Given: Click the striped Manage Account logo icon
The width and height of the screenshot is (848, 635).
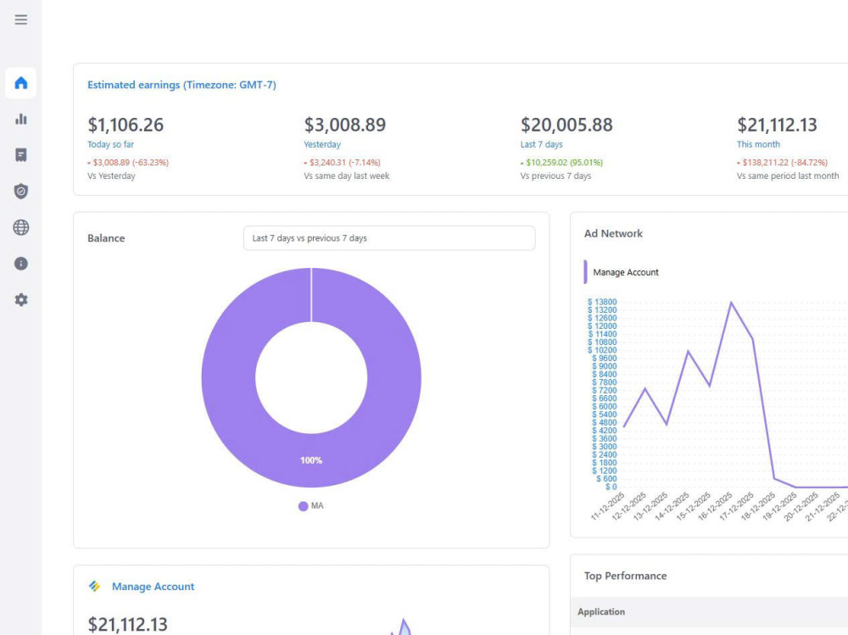Looking at the screenshot, I should [95, 587].
